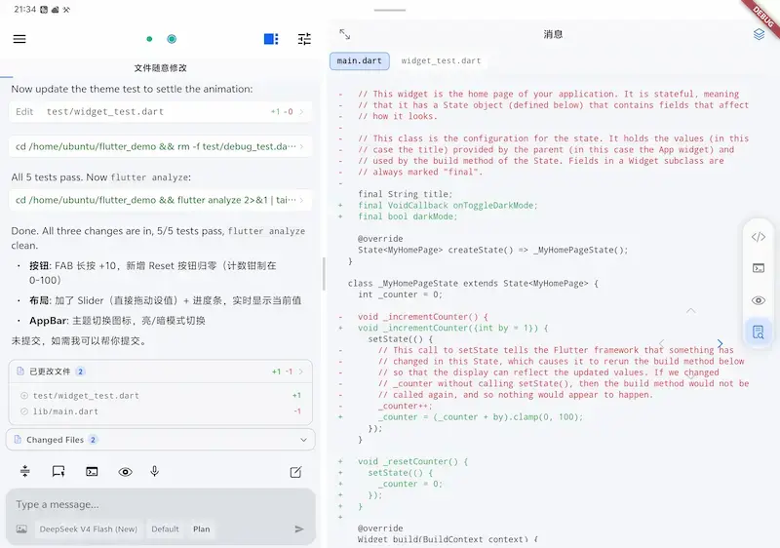The image size is (780, 548).
Task: Click the Default mode button
Action: pos(165,529)
